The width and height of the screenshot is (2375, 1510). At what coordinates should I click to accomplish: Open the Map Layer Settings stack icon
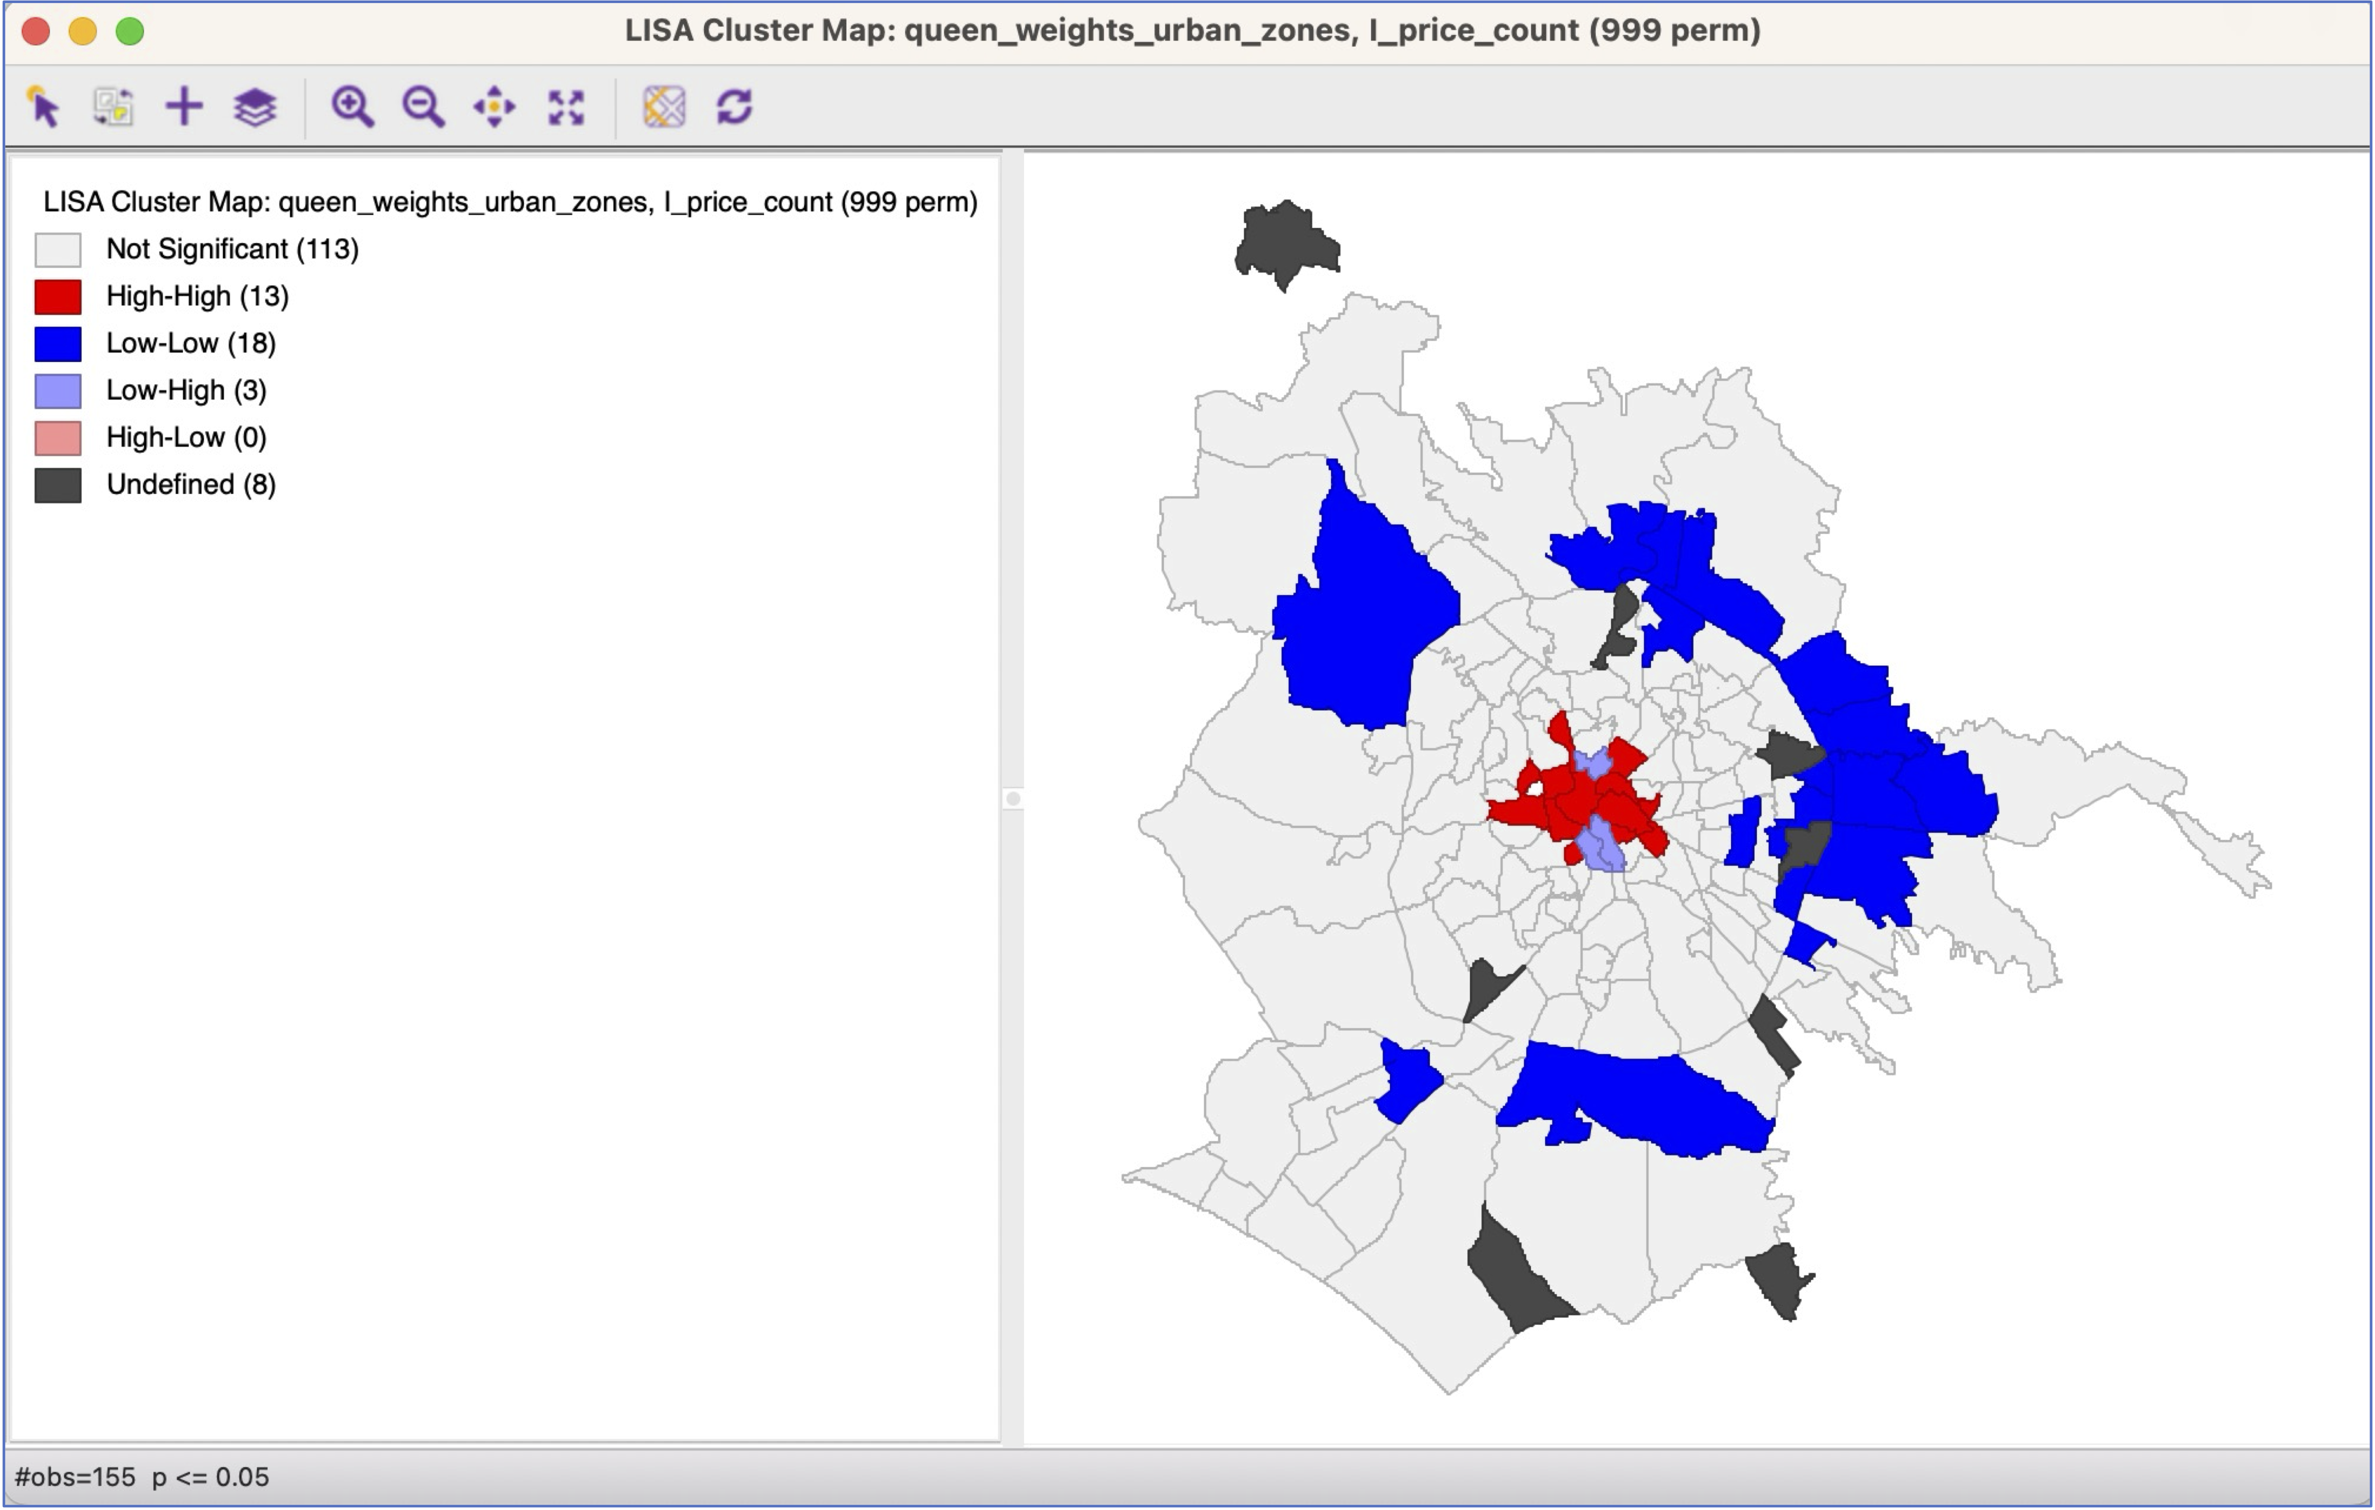[x=254, y=106]
